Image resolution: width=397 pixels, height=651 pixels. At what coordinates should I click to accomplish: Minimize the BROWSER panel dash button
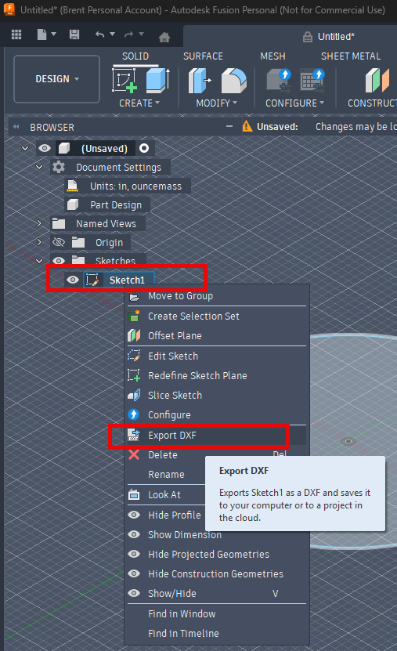point(229,126)
